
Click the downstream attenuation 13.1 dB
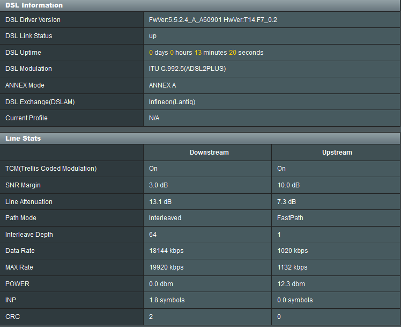click(160, 202)
